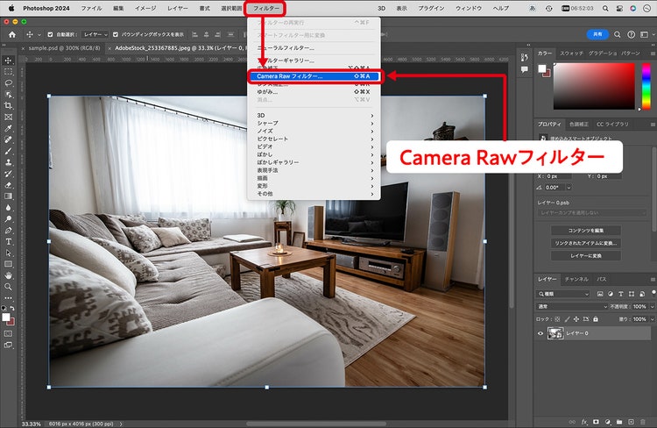The width and height of the screenshot is (657, 428).
Task: Expand the ぼかし filter submenu
Action: pyautogui.click(x=314, y=154)
